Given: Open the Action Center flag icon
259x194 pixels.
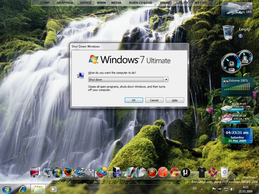Looking at the screenshot, I should [x=214, y=189].
